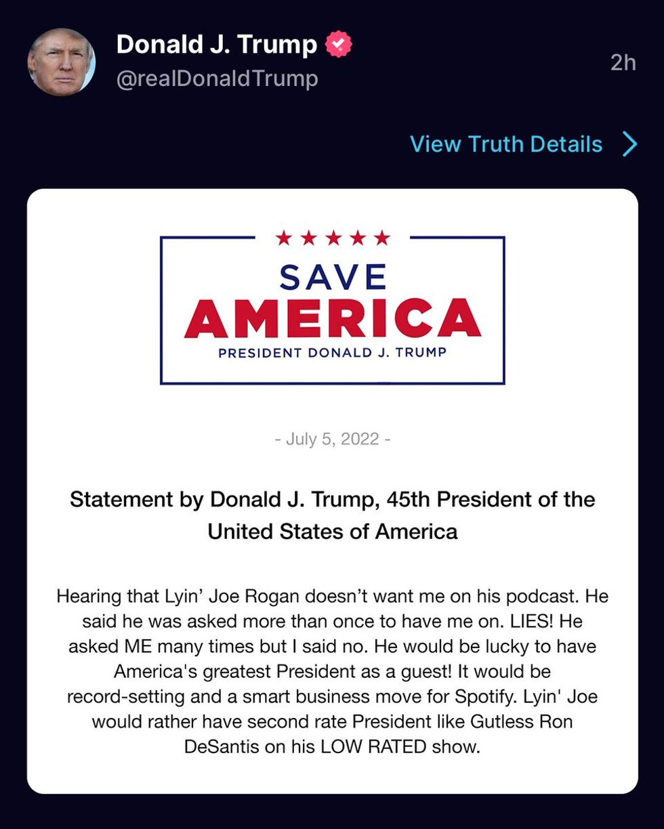Open Donald J. Trump's profile avatar
Viewport: 664px width, 829px height.
(x=61, y=62)
